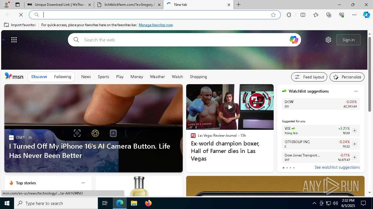Open Copilot sidebar icon
This screenshot has height=209, width=373.
(x=366, y=15)
